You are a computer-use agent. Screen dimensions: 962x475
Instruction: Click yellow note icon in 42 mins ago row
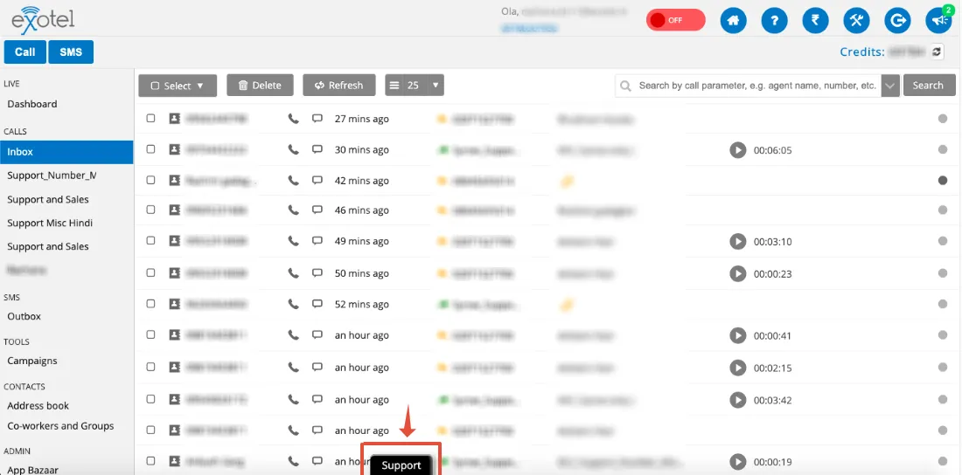coord(567,181)
